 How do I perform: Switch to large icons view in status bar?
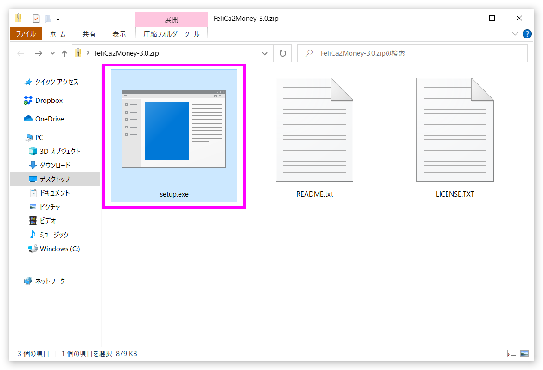524,353
